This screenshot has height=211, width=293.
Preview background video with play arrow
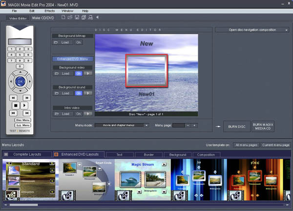87,73
